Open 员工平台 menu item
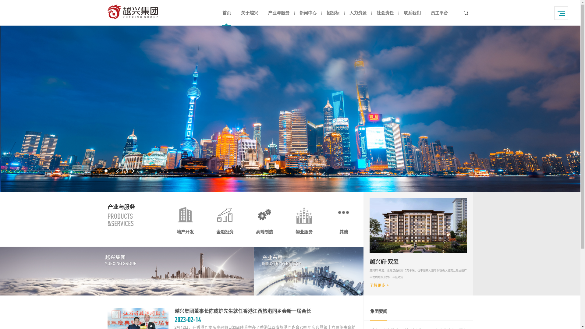This screenshot has width=585, height=329. 439,13
